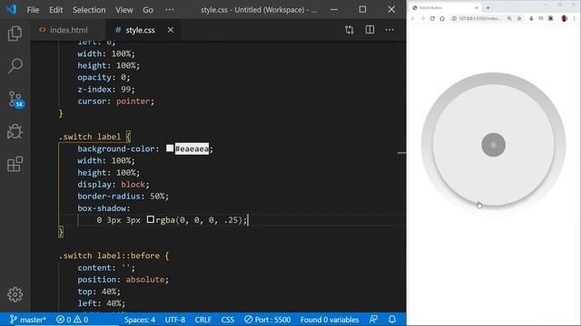Go to the browser home page
Image resolution: width=581 pixels, height=326 pixels.
click(x=442, y=18)
